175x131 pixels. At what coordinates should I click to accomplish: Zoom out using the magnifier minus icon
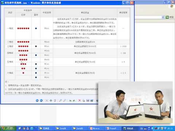point(65,100)
